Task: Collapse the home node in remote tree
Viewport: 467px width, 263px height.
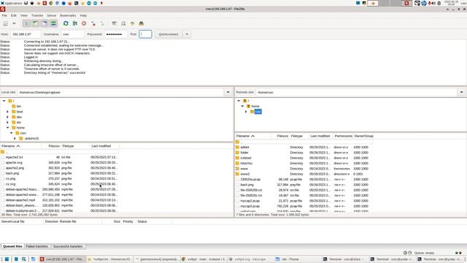Action: (x=242, y=107)
